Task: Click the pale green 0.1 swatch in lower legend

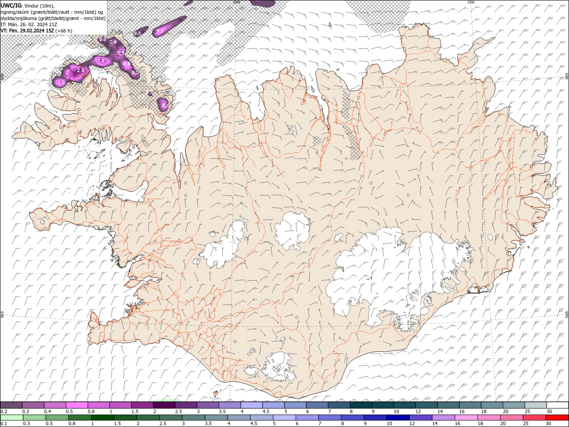Action: (x=12, y=418)
